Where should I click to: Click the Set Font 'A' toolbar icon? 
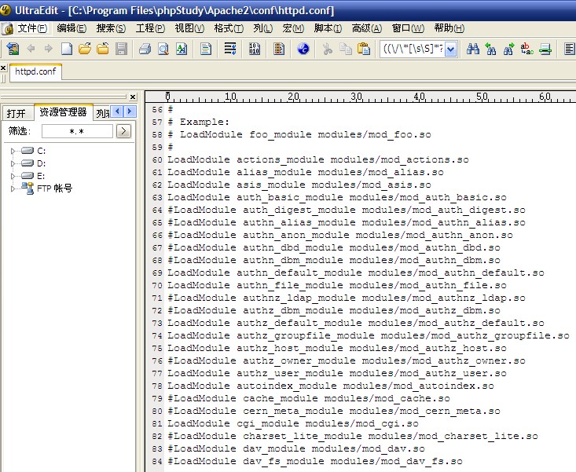(182, 49)
